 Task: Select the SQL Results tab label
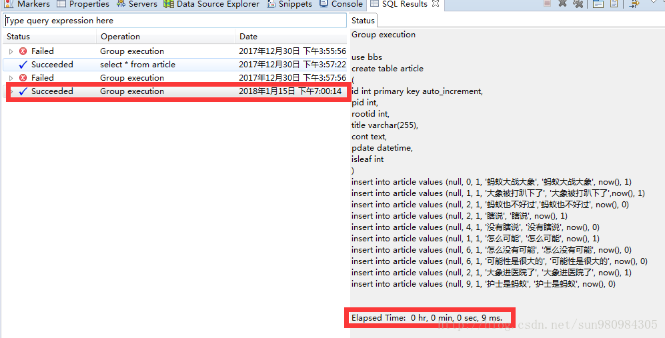(x=405, y=4)
